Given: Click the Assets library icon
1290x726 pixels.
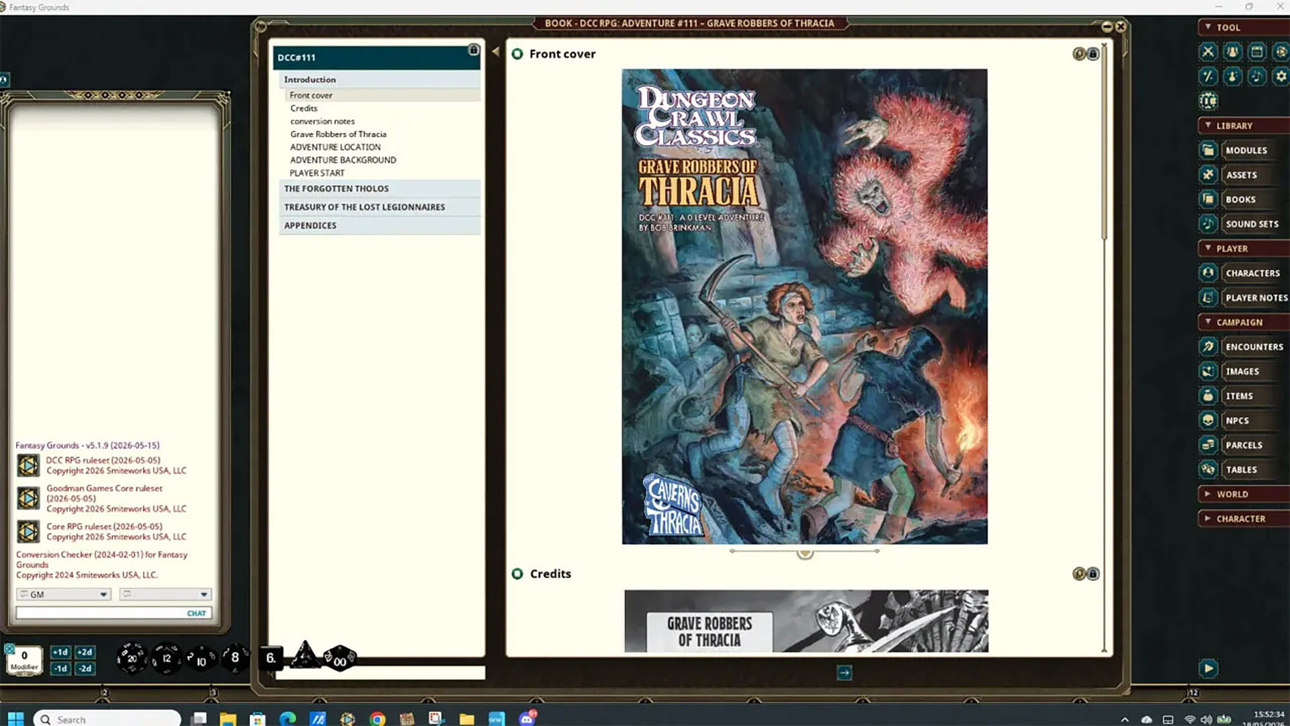Looking at the screenshot, I should [1208, 175].
